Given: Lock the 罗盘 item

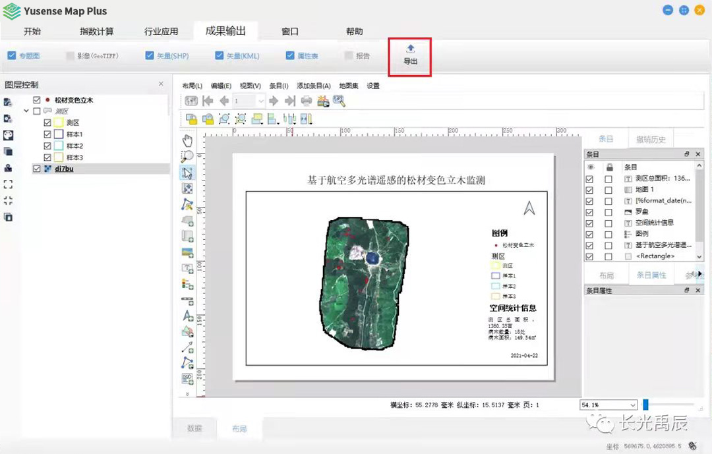Looking at the screenshot, I should pos(608,212).
